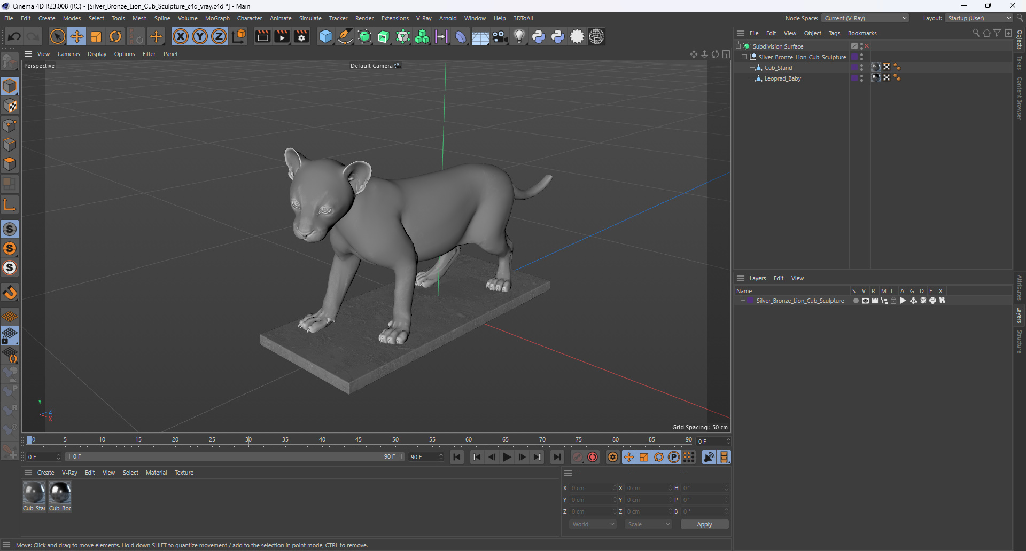The width and height of the screenshot is (1026, 551).
Task: Open the viewport Display menu
Action: coord(97,54)
